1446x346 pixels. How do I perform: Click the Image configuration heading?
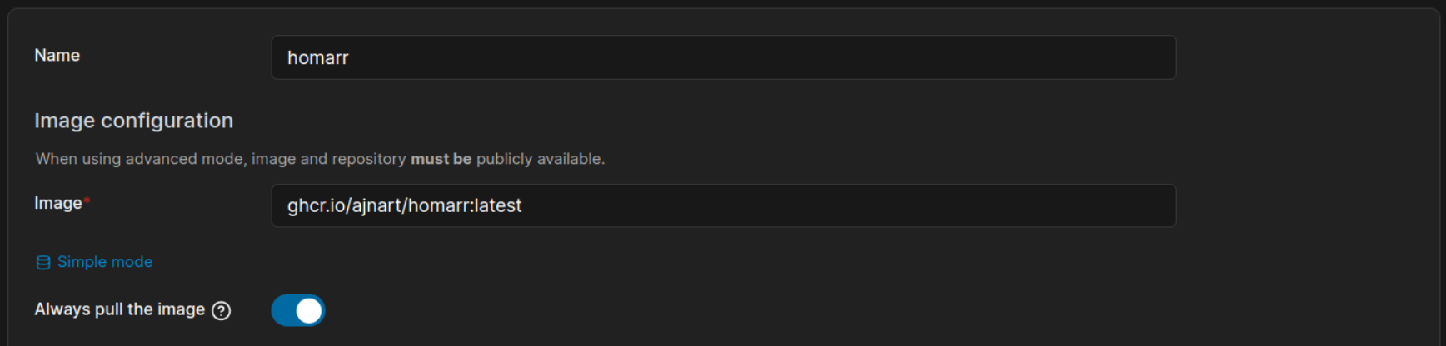[x=133, y=121]
